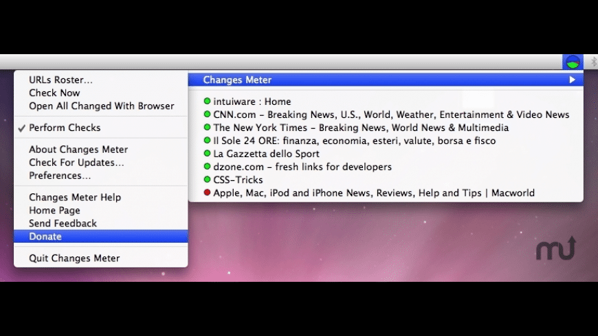Screen dimensions: 598x336
Task: Select Quit Changes Meter
Action: pos(100,258)
